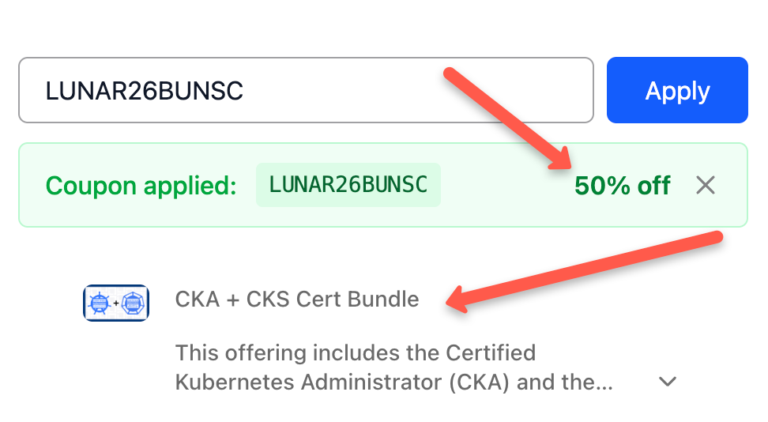
Task: Expand the bundle description chevron
Action: pos(668,382)
